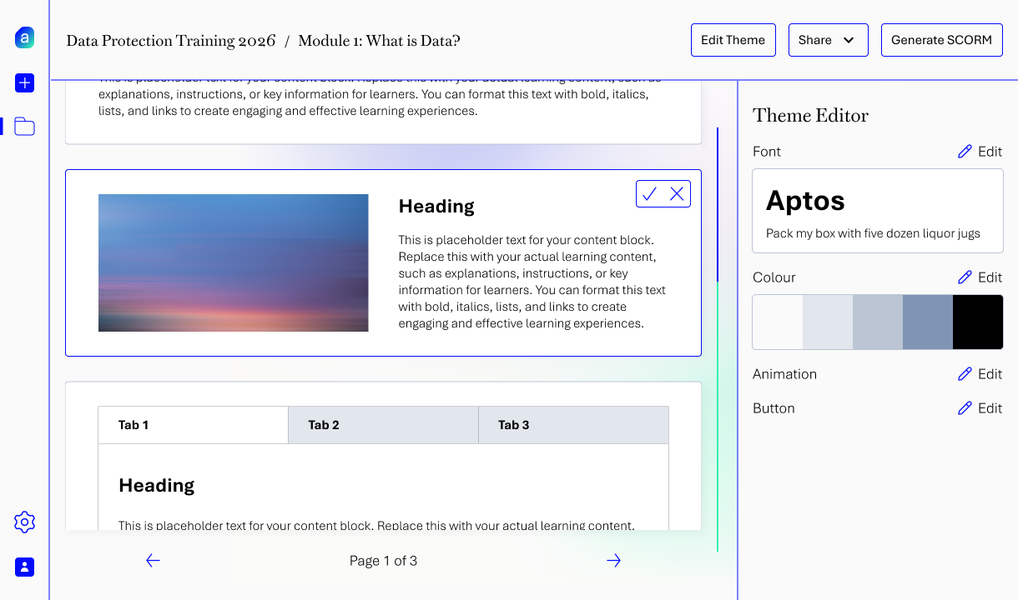Click the blue plus create icon
Image resolution: width=1018 pixels, height=600 pixels.
point(25,82)
